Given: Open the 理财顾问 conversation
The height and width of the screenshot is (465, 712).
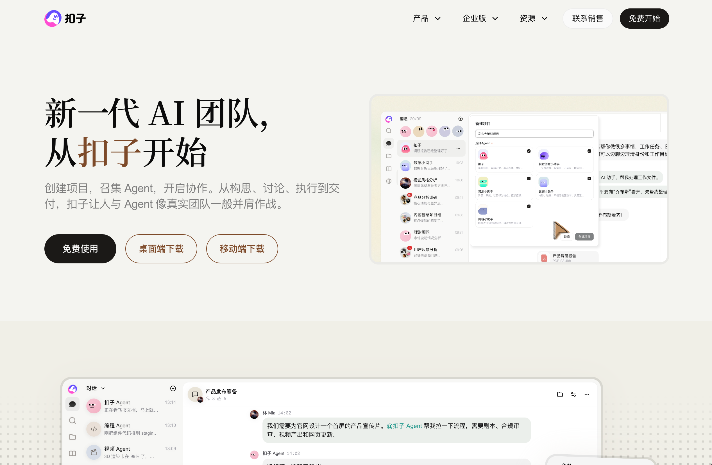Looking at the screenshot, I should click(431, 235).
